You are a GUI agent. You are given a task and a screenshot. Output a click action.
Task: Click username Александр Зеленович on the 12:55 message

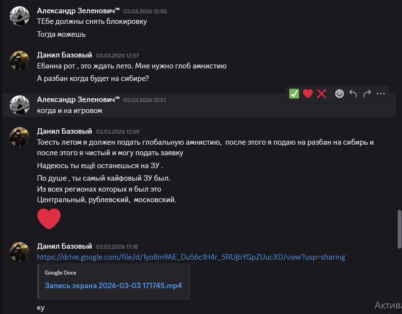click(x=78, y=11)
